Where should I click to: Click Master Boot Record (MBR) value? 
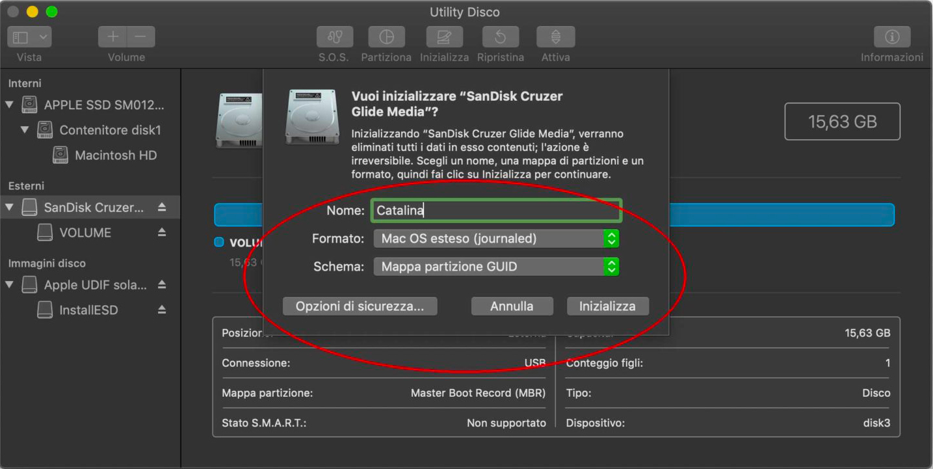tap(478, 393)
